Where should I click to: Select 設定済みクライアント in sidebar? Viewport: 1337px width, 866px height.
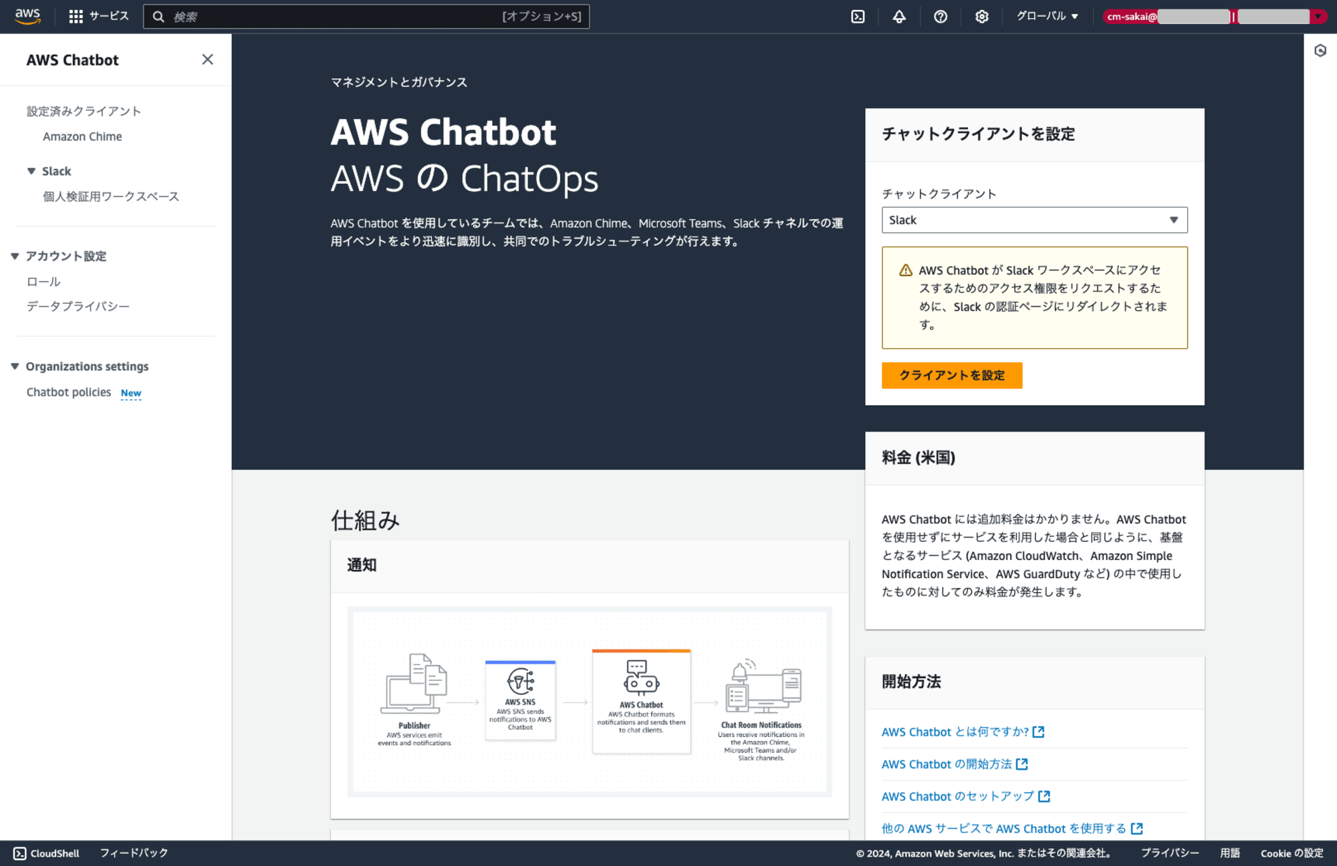click(84, 111)
